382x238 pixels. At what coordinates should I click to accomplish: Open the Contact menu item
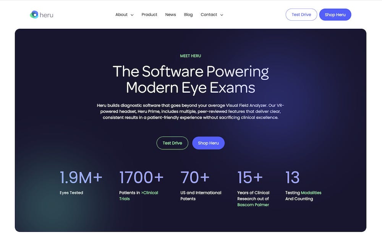click(209, 15)
